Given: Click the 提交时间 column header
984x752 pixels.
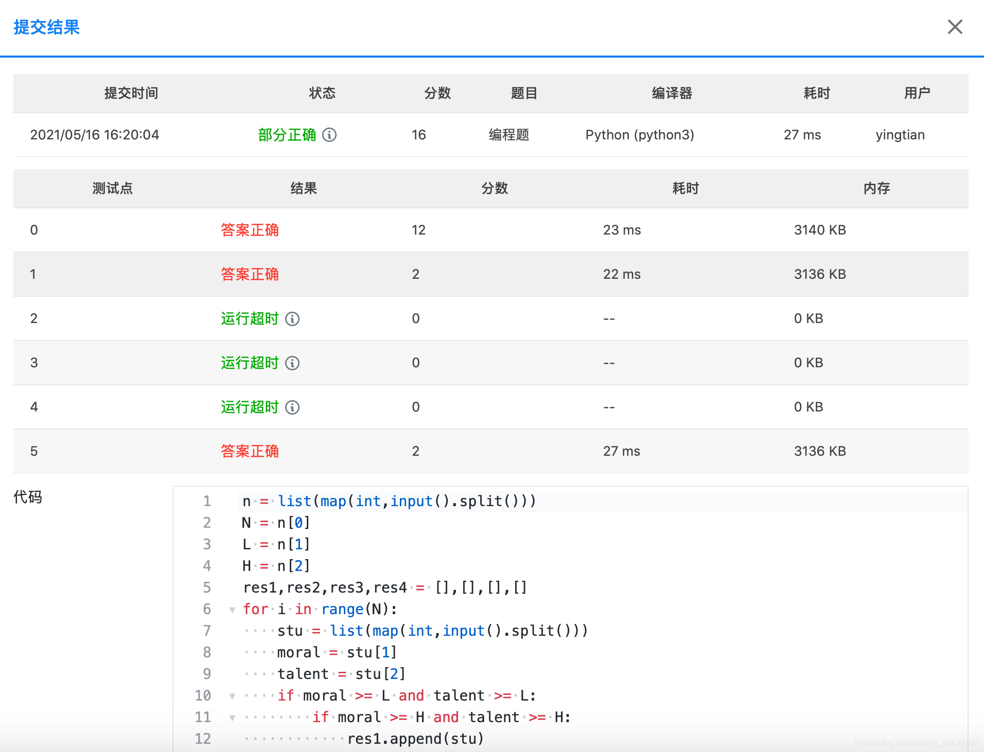Looking at the screenshot, I should click(131, 93).
